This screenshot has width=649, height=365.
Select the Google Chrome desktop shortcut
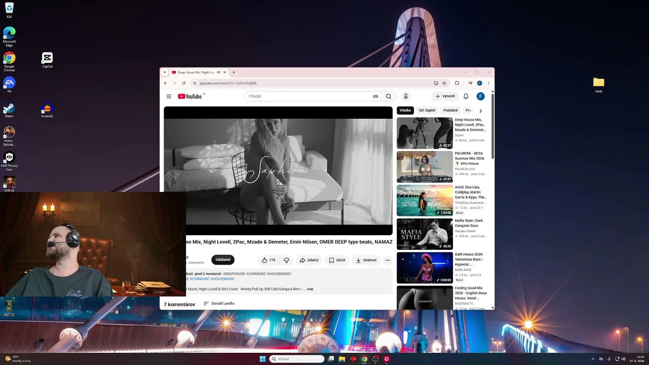point(9,61)
